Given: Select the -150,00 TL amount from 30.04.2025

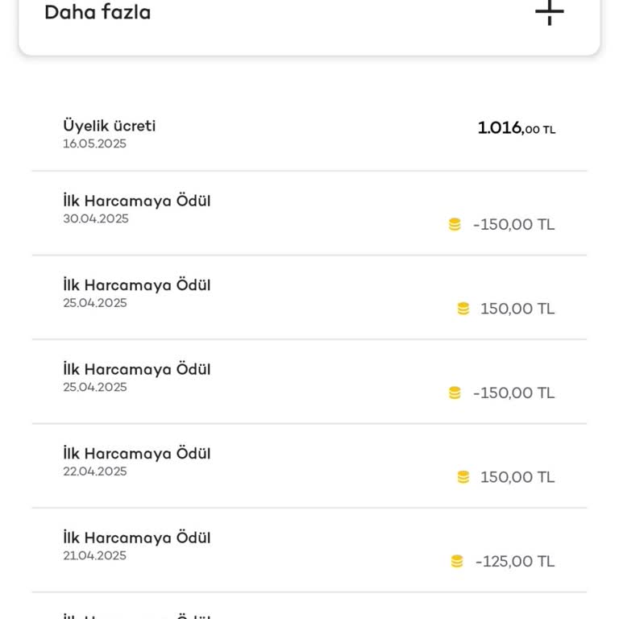Looking at the screenshot, I should (x=513, y=225).
